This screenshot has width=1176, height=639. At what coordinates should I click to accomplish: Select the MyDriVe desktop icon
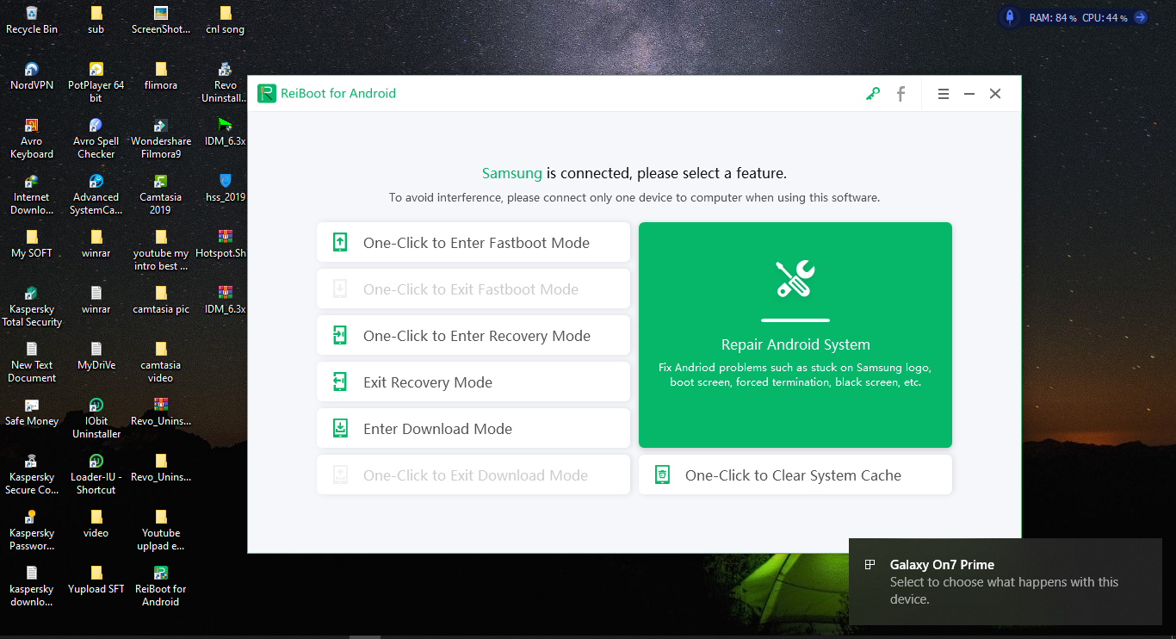pyautogui.click(x=96, y=357)
